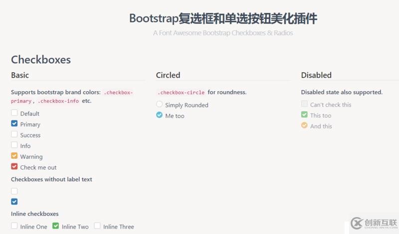Click the Simply Rounded label

point(187,105)
